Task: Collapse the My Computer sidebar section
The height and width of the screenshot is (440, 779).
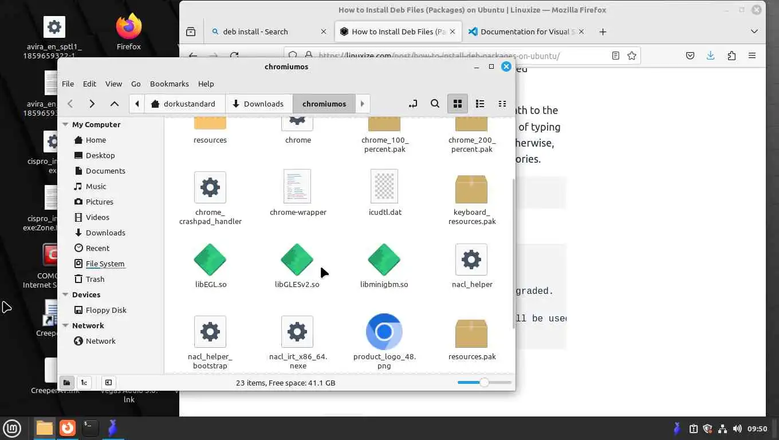Action: point(65,124)
